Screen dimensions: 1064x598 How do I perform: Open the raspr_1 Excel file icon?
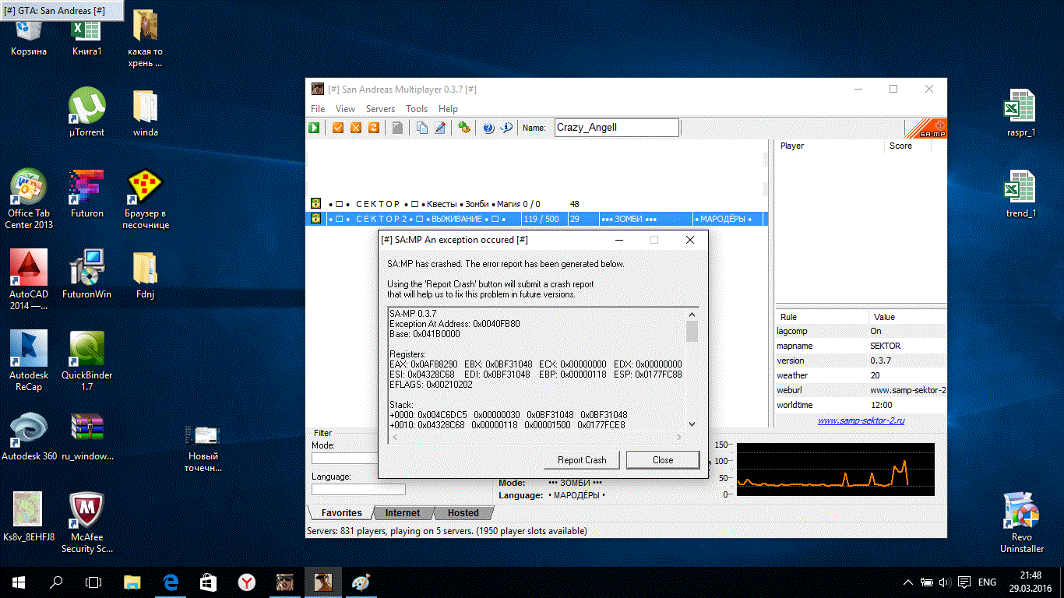(1021, 113)
